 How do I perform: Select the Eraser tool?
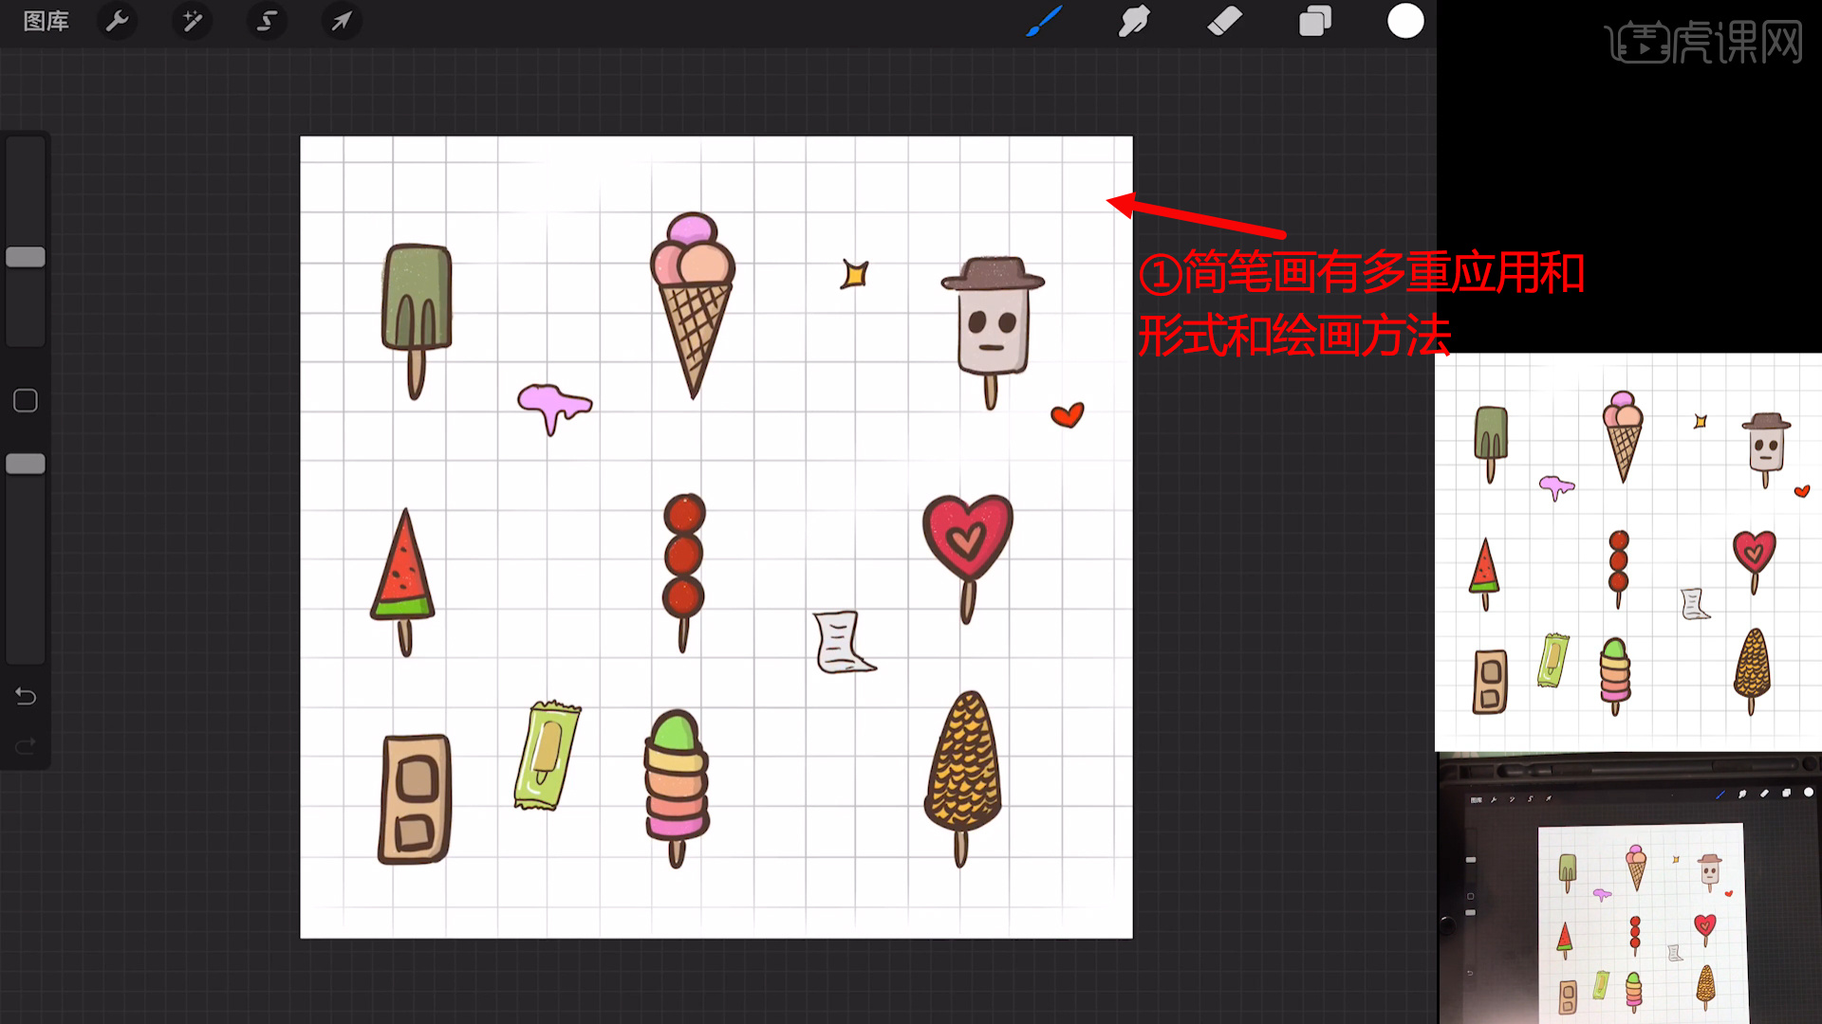tap(1224, 21)
